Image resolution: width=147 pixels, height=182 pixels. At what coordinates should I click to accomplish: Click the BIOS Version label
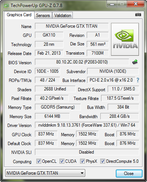point(20,63)
